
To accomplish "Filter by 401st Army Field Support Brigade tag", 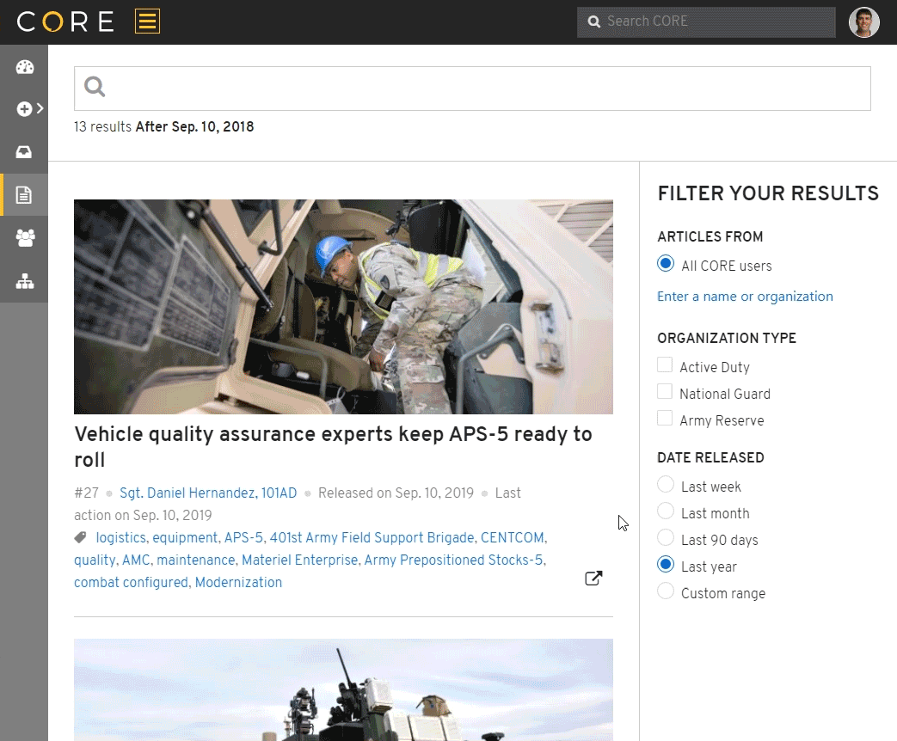I will point(372,537).
